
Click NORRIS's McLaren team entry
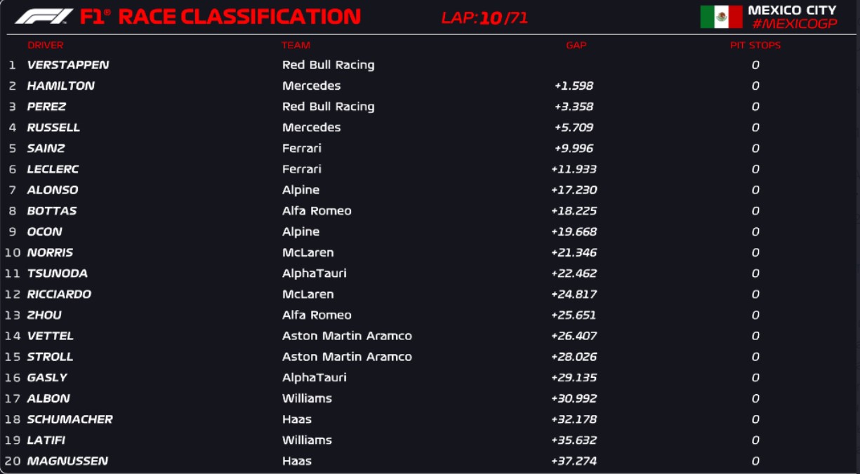[307, 252]
